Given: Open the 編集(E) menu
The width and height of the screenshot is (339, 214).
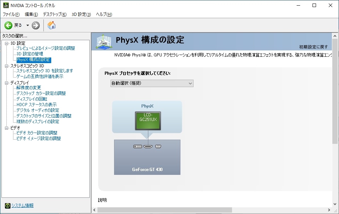Looking at the screenshot, I should [31, 14].
